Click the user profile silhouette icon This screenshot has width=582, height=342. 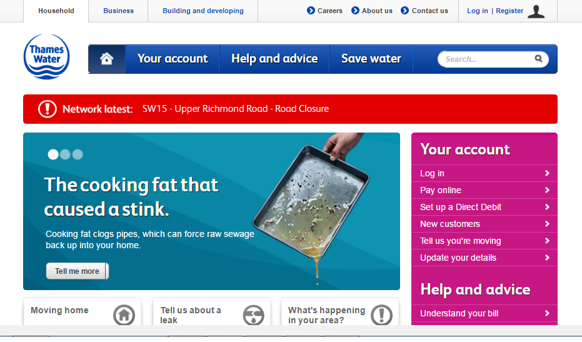[536, 11]
